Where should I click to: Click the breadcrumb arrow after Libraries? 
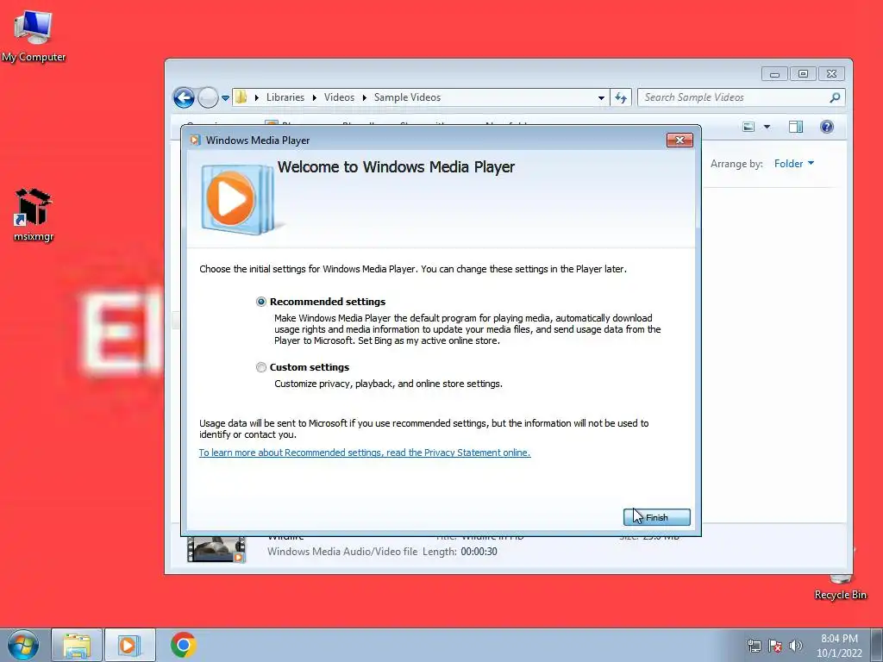314,97
